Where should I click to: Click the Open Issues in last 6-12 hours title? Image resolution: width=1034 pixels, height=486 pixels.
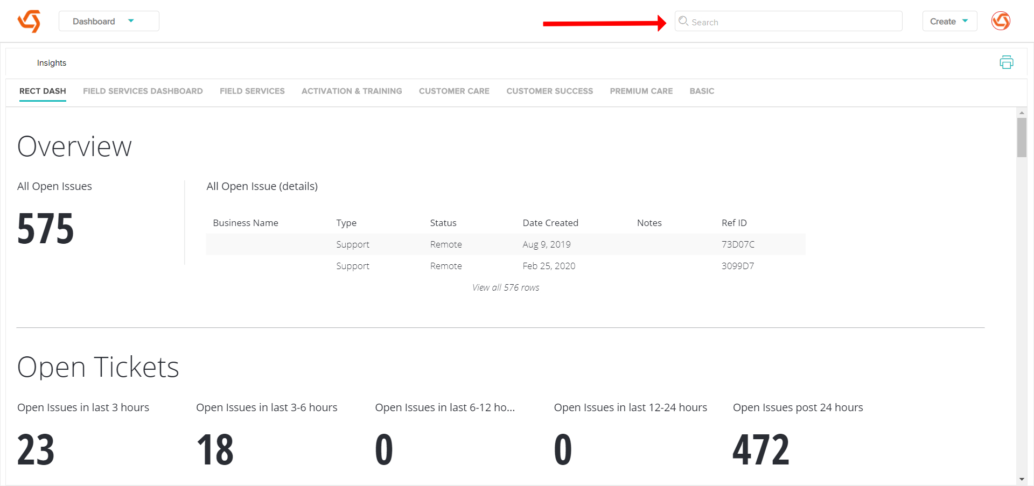click(445, 407)
